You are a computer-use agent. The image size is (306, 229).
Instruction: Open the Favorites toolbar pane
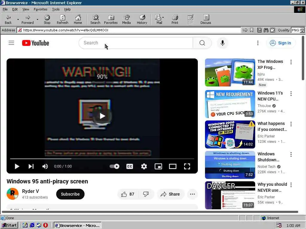pos(111,19)
